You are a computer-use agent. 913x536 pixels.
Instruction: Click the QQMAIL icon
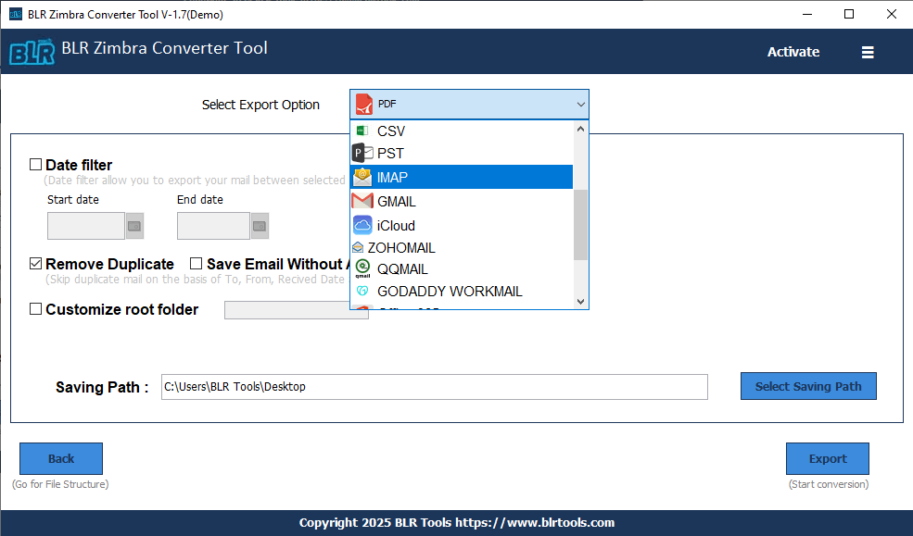click(361, 268)
